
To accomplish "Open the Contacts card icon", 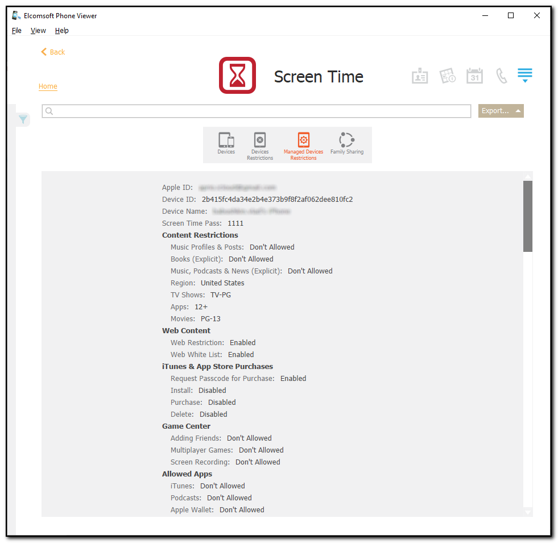I will (x=420, y=75).
